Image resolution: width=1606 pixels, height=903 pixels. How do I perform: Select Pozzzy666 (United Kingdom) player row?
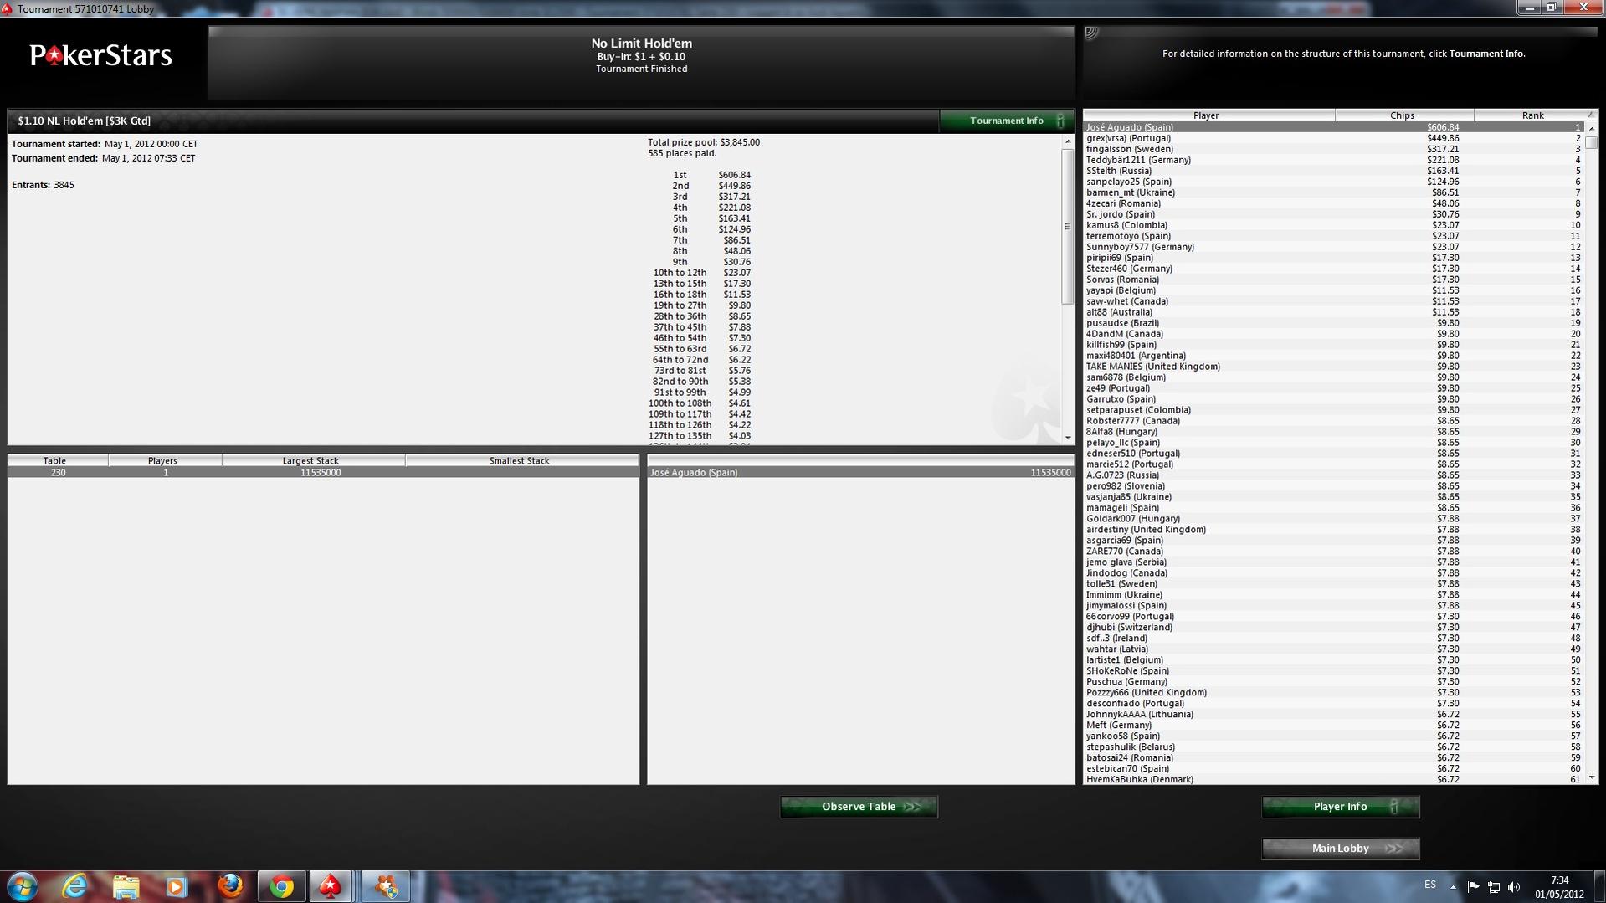coord(1333,693)
